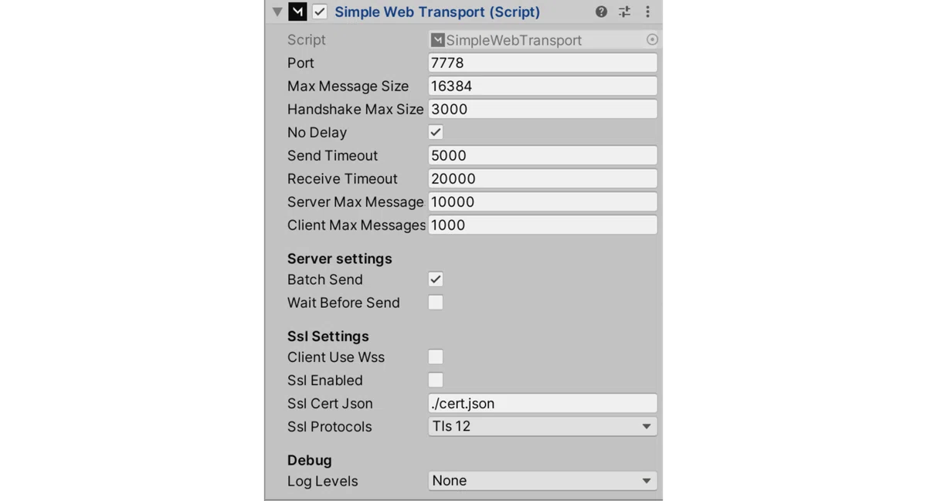The height and width of the screenshot is (501, 927).
Task: Click the Wait Before Send label
Action: [x=344, y=303]
